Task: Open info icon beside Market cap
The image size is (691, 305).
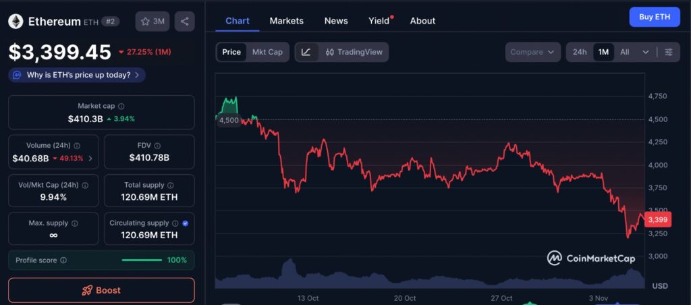Action: [121, 106]
